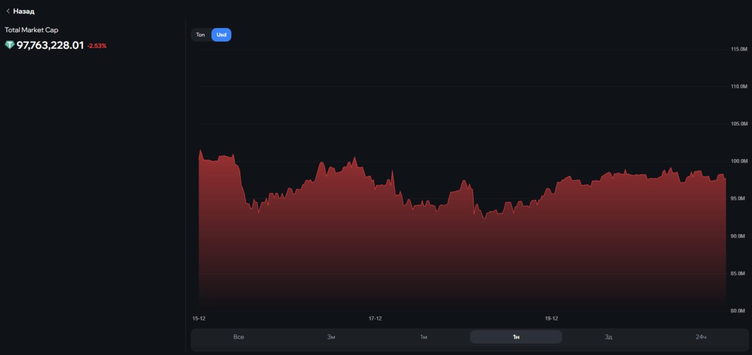Click the 97,763,228.01 market cap value
Screen dimensions: 752x355
click(50, 45)
